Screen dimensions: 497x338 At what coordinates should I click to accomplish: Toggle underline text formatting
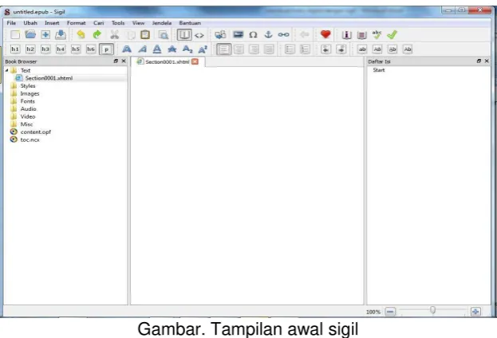157,49
